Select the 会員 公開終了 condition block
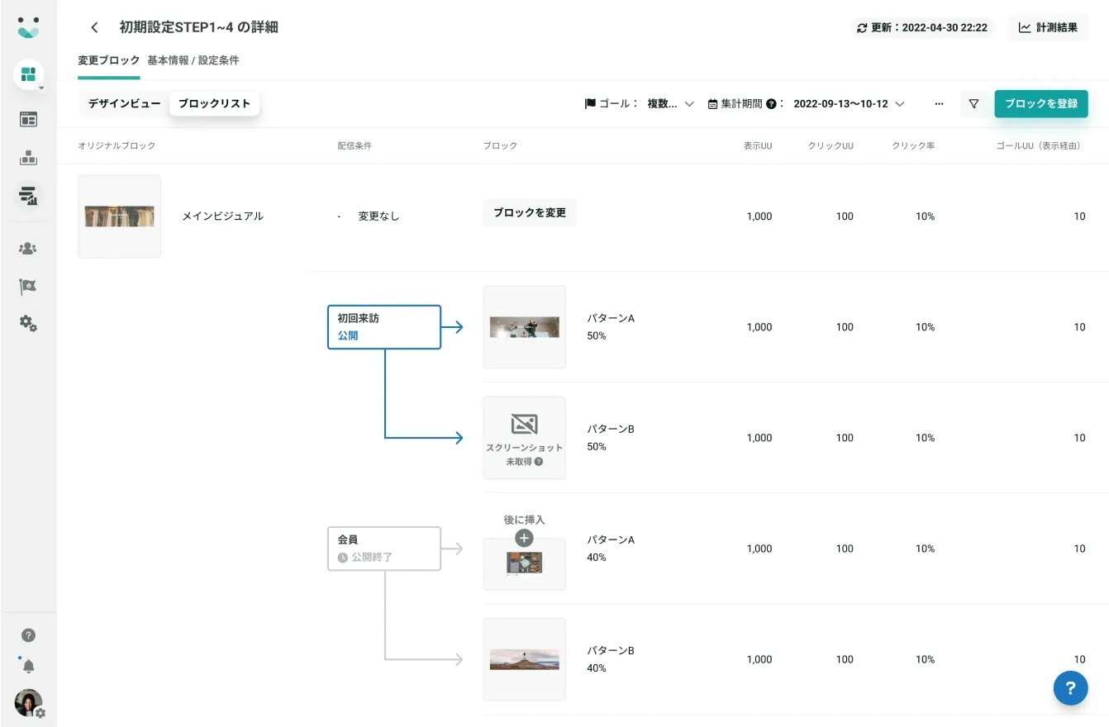The width and height of the screenshot is (1109, 727). pyautogui.click(x=383, y=548)
